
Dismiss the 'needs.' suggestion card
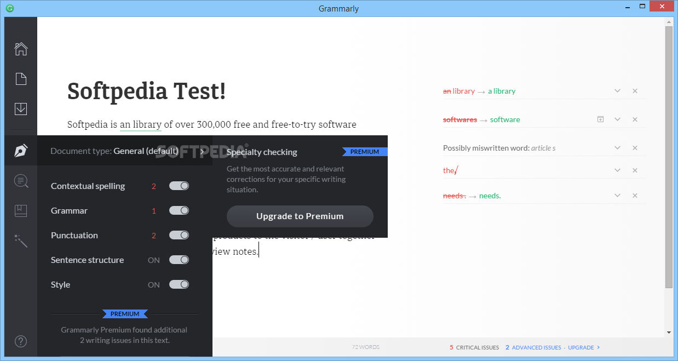tap(635, 196)
